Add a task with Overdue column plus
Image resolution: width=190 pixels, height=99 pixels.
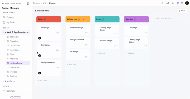tap(142, 19)
